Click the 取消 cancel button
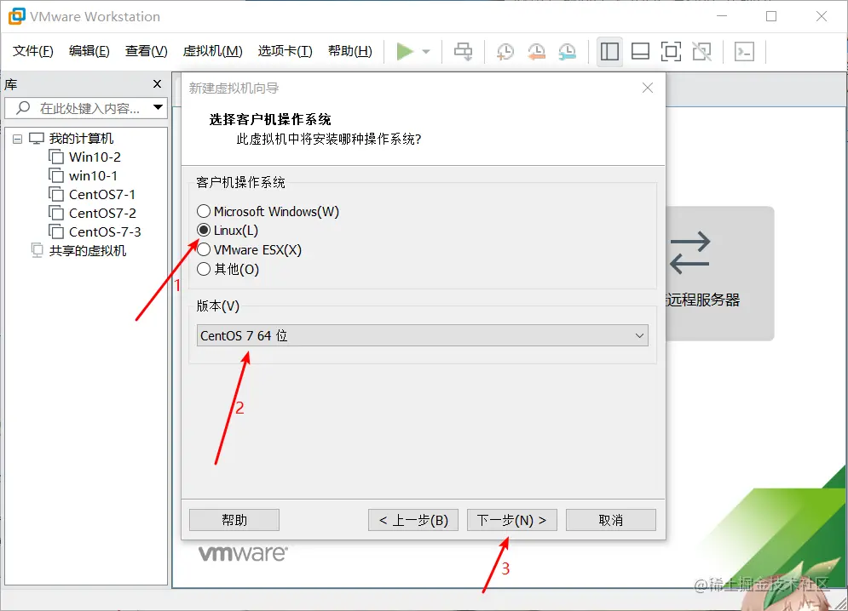This screenshot has height=611, width=848. point(610,520)
